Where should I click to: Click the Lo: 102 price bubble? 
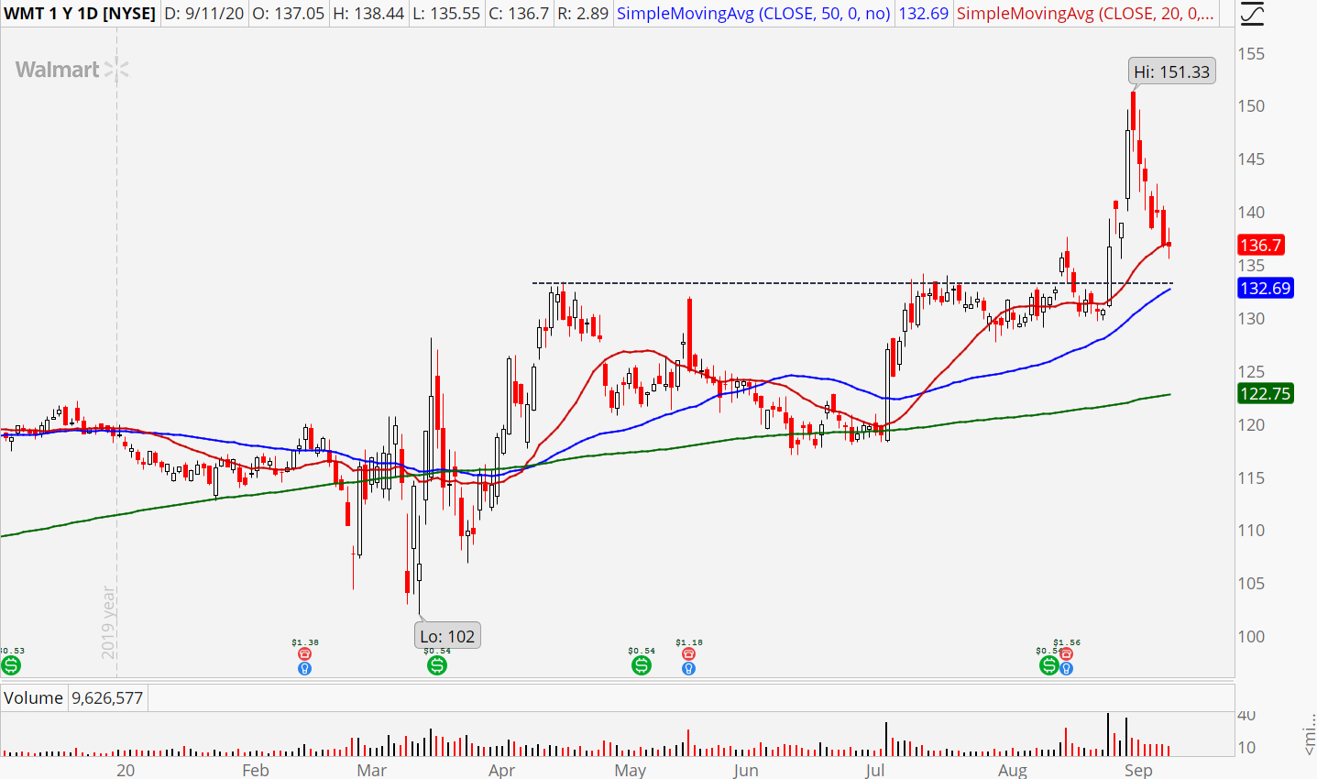tap(447, 636)
